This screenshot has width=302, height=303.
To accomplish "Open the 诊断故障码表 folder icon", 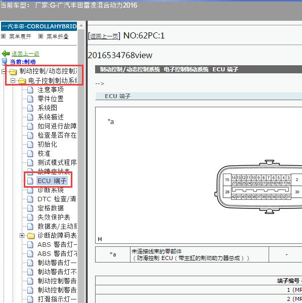I will [x=31, y=236].
